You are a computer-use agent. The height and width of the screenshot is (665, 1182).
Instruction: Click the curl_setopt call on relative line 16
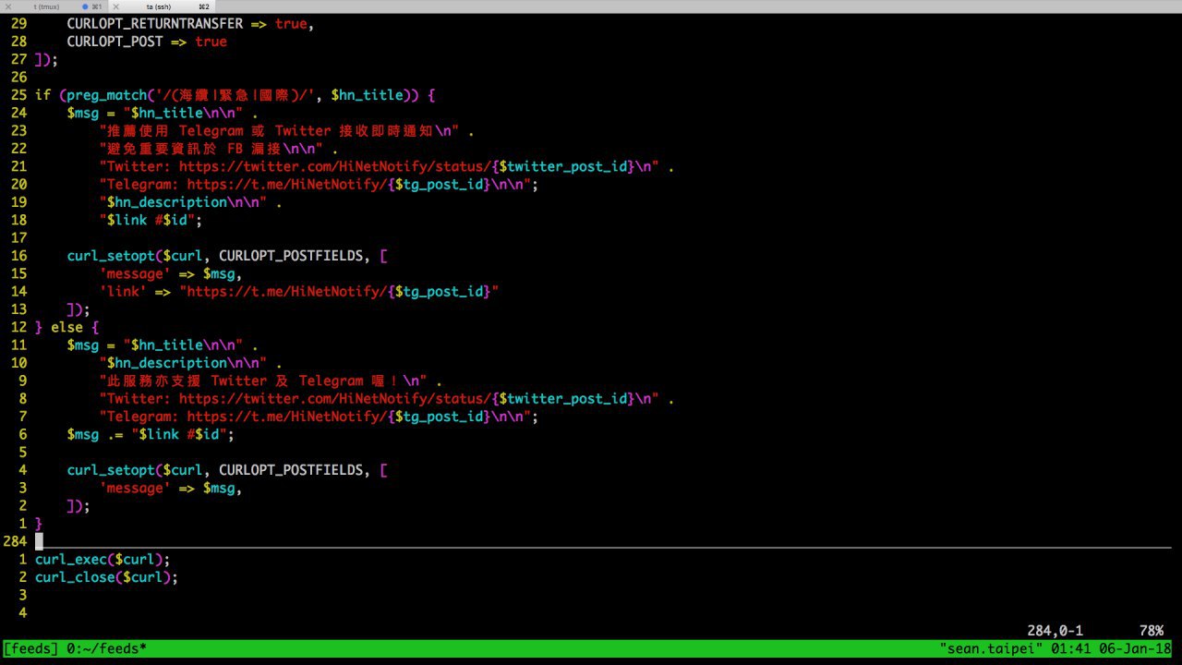click(226, 256)
